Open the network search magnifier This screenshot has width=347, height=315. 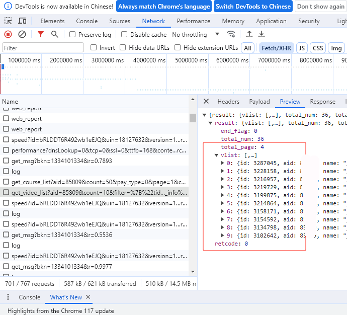[54, 34]
